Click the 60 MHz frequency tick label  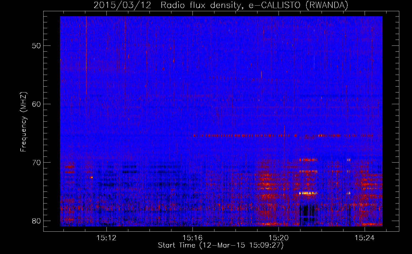tap(37, 104)
